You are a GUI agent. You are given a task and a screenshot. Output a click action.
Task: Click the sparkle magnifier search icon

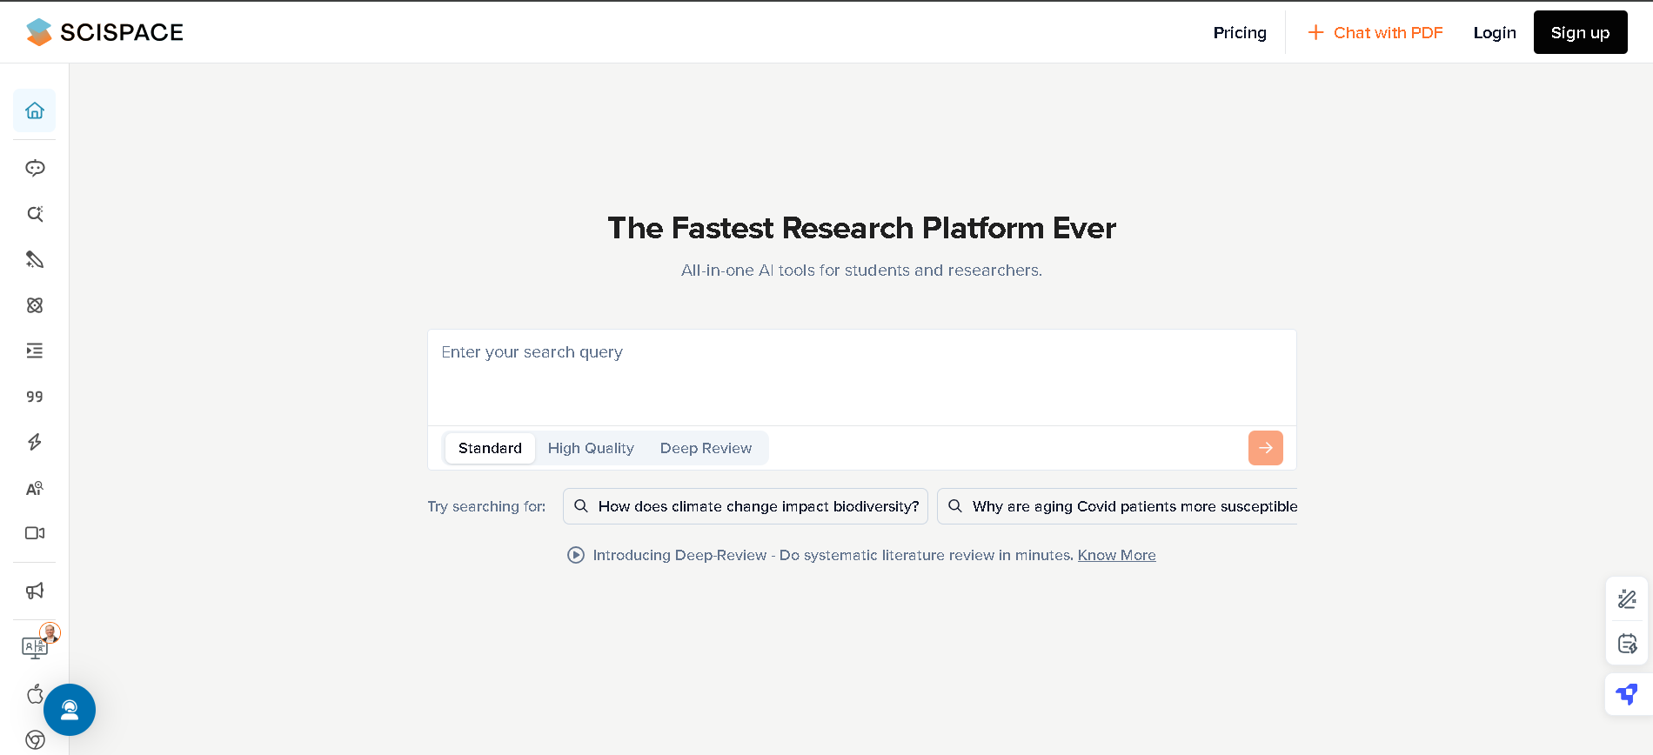(35, 214)
